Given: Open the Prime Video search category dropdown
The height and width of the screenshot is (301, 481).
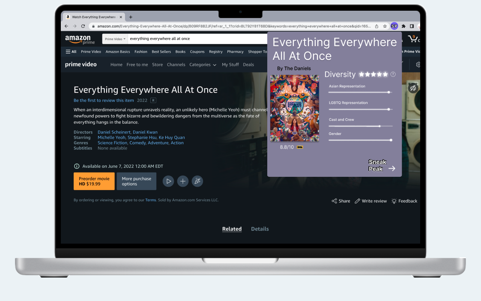Looking at the screenshot, I should click(x=115, y=39).
